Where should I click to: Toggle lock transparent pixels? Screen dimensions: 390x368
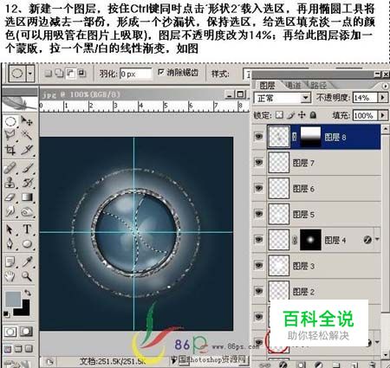pos(279,115)
